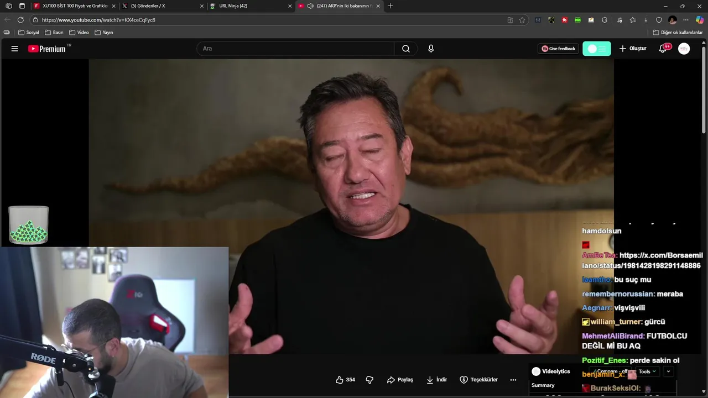Close the URL Ninja tab
The width and height of the screenshot is (708, 398).
(290, 6)
